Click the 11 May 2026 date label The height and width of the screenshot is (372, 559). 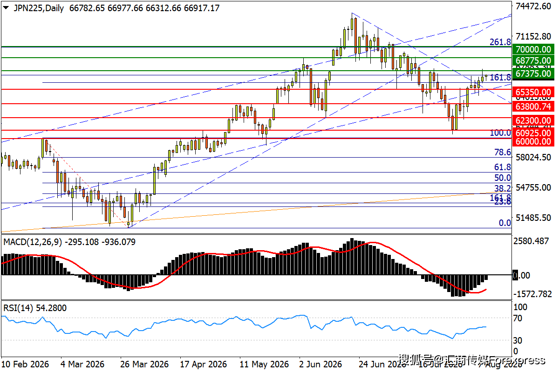point(264,364)
